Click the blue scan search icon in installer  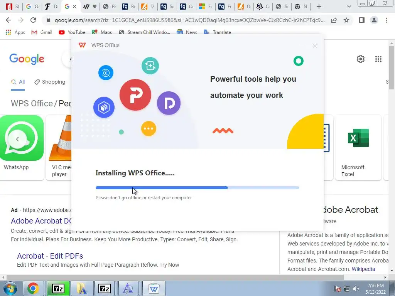click(106, 73)
